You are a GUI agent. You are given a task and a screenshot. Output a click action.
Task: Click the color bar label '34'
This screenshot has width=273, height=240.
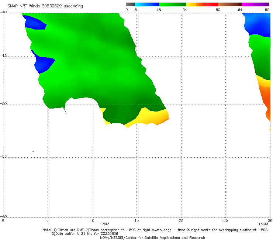[185, 10]
